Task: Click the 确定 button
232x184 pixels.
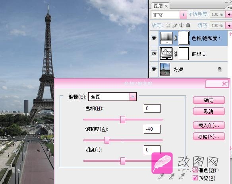Action: point(209,101)
